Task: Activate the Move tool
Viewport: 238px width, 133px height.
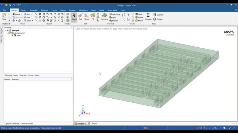Action: 87,17
